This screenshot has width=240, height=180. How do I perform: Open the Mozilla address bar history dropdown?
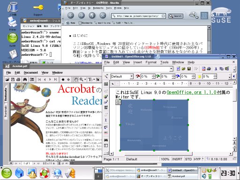coord(163,16)
